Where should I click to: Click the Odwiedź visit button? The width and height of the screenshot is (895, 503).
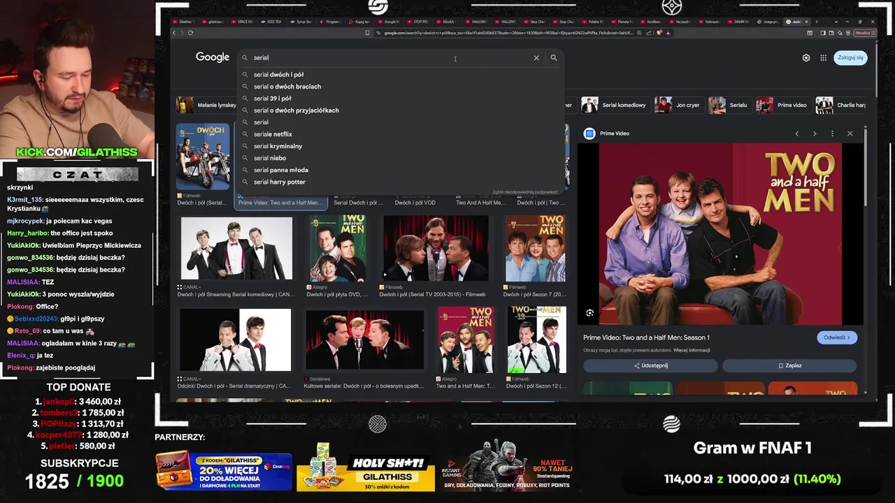click(x=837, y=337)
